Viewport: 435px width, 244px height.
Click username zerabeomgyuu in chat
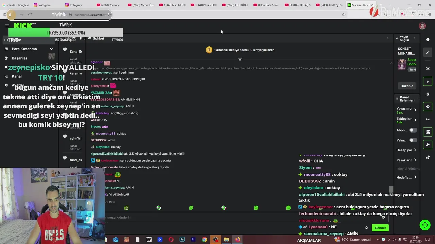coord(102,73)
